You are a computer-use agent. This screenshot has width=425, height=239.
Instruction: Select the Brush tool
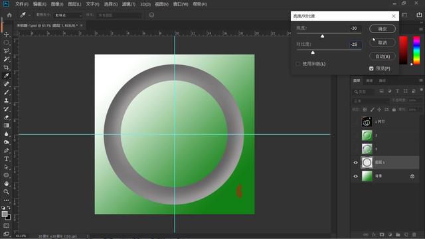6,92
